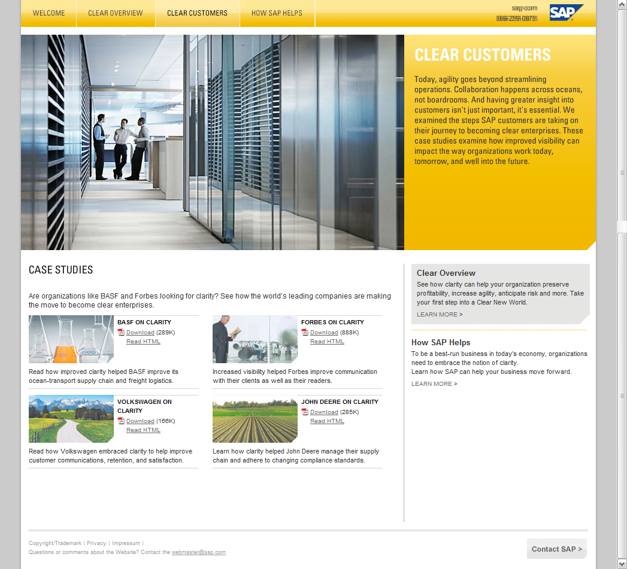Click Learn More under How SAP Helps
Image resolution: width=627 pixels, height=569 pixels.
(434, 384)
